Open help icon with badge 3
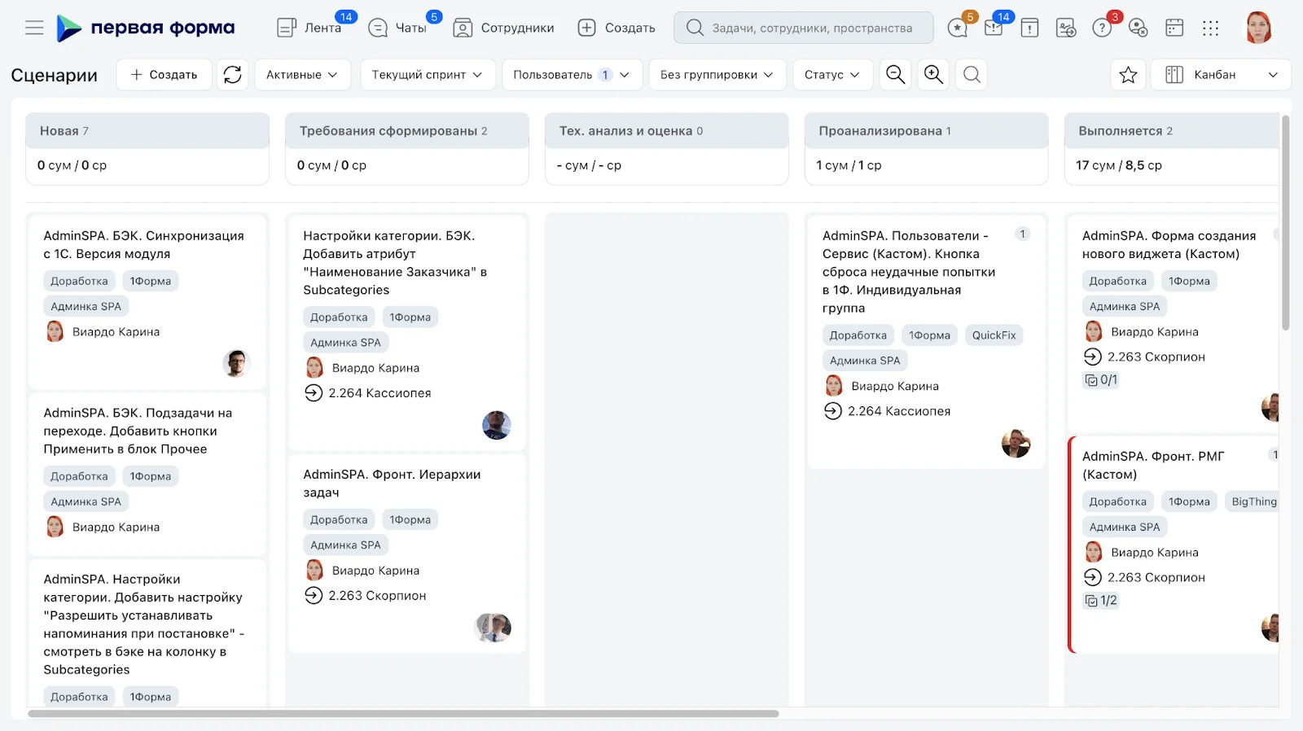Image resolution: width=1303 pixels, height=731 pixels. click(x=1102, y=28)
